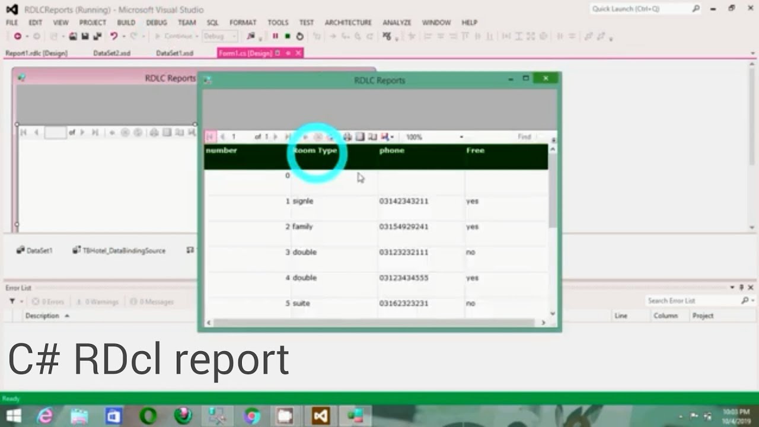The height and width of the screenshot is (427, 759).
Task: Click the report's horizontal scrollbar right arrow
Action: point(543,323)
